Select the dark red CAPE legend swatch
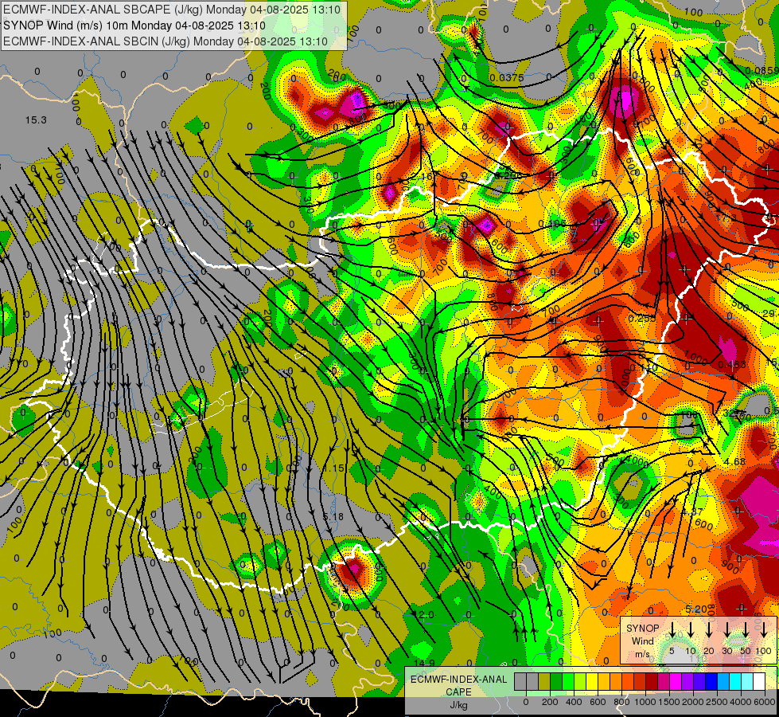 (x=652, y=681)
